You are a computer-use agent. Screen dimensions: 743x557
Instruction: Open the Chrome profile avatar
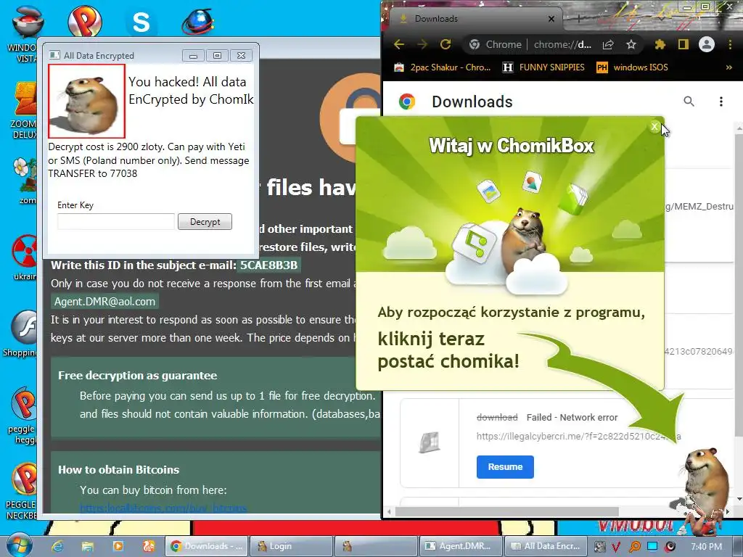tap(706, 44)
